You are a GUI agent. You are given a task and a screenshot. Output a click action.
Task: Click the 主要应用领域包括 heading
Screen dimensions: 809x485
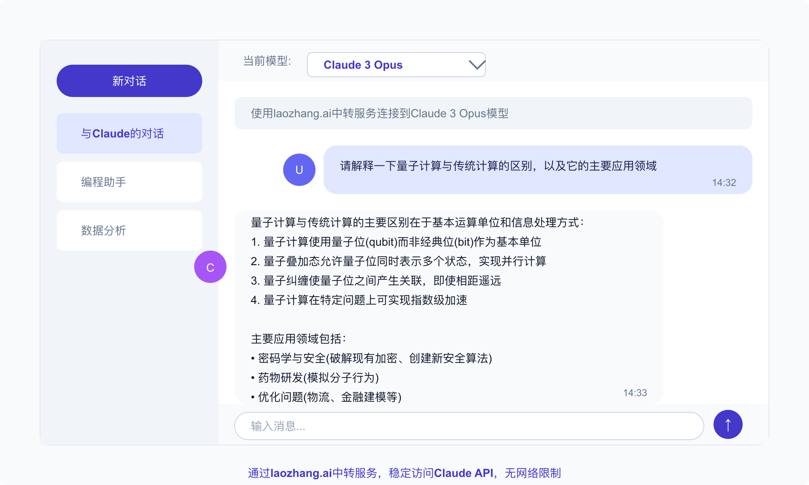click(x=299, y=339)
